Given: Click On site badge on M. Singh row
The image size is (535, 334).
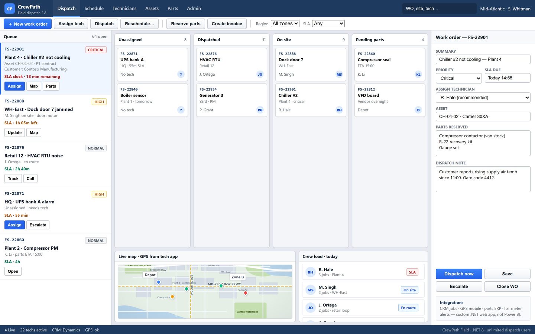Looking at the screenshot, I should click(410, 290).
